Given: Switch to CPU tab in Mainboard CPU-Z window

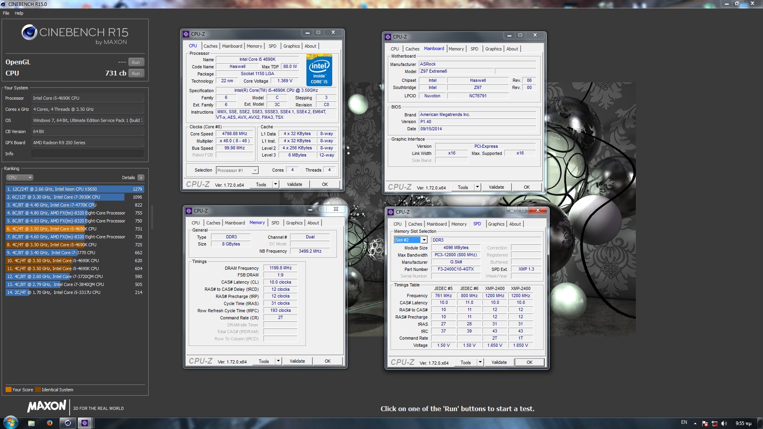Looking at the screenshot, I should tap(395, 49).
